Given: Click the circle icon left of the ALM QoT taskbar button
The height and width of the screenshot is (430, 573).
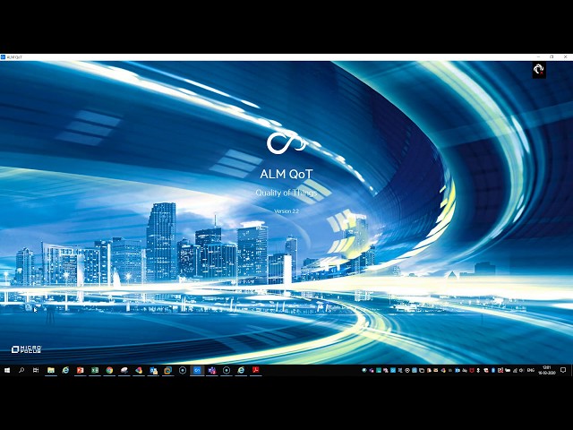Looking at the screenshot, I should pos(183,370).
